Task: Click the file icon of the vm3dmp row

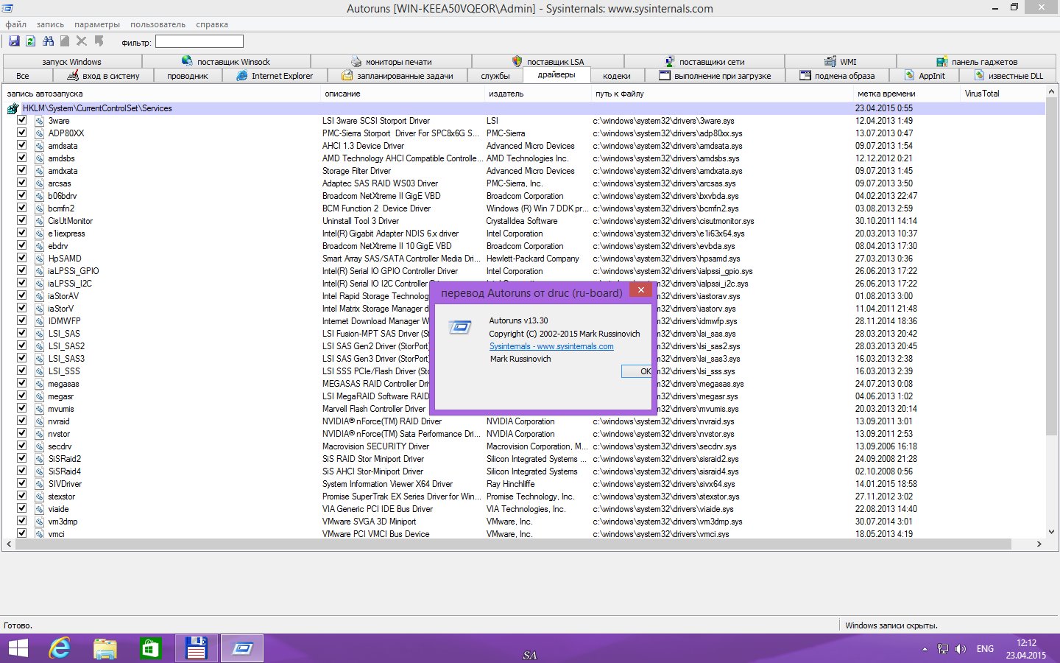Action: 39,522
